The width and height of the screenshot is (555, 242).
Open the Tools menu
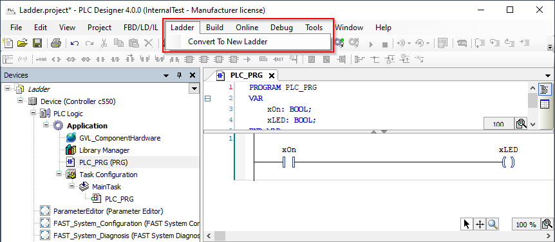[x=314, y=28]
